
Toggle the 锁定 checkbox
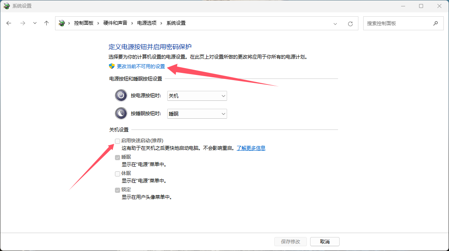(117, 190)
